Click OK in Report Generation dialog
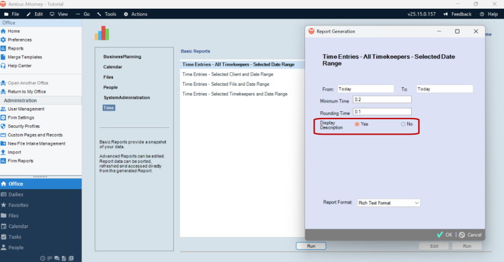The image size is (504, 262). point(445,235)
